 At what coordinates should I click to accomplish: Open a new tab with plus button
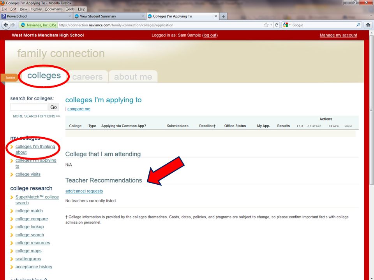(223, 16)
